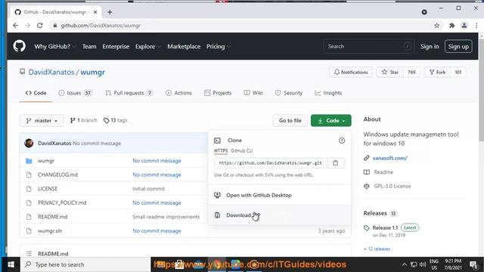484x272 pixels.
Task: Open the 1 branch link
Action: [84, 120]
